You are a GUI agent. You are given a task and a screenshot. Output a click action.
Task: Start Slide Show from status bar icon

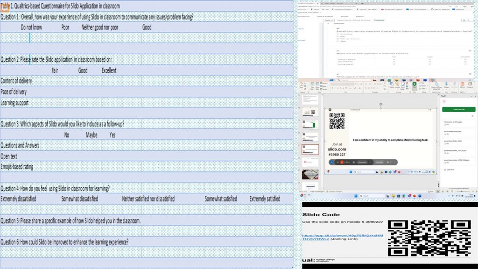tap(452, 191)
